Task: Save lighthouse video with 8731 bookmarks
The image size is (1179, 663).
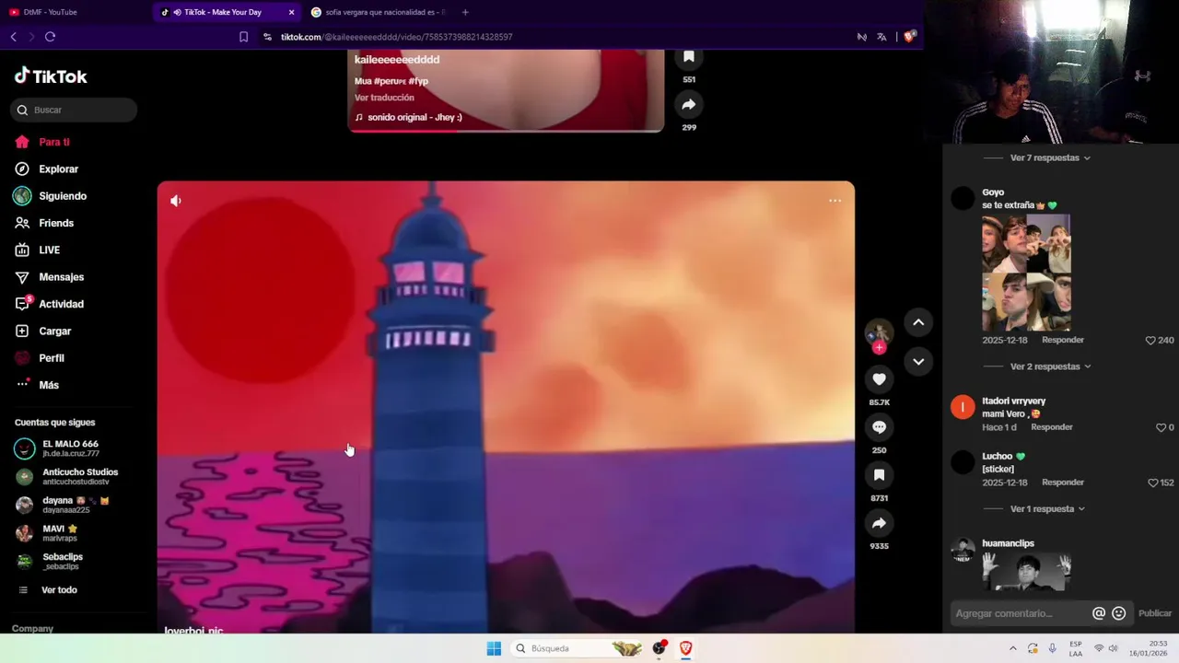Action: [879, 475]
